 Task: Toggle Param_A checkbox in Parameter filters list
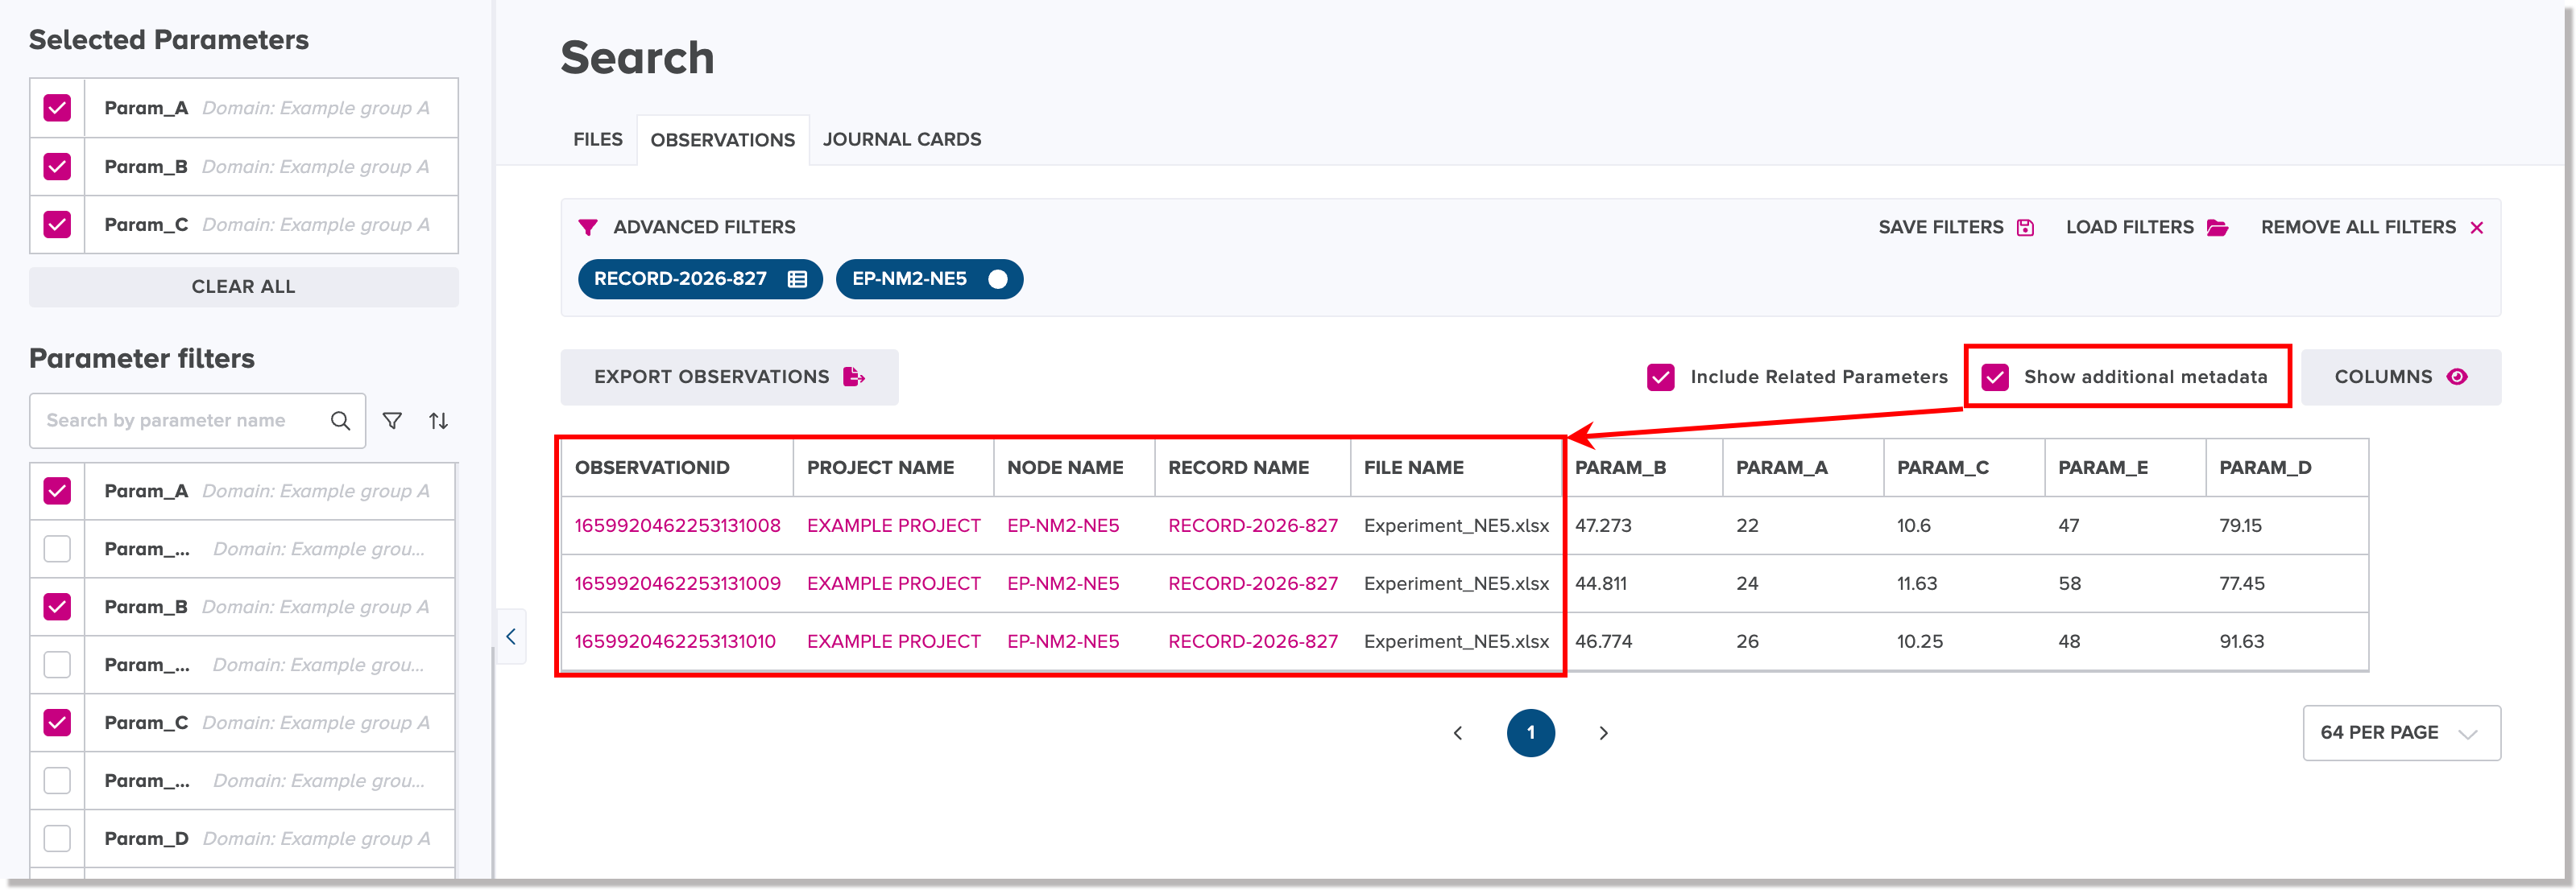(x=57, y=492)
